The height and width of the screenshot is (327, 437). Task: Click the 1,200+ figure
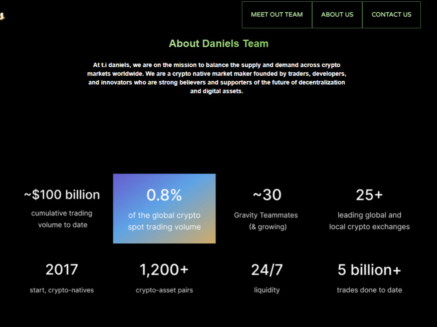pos(164,269)
